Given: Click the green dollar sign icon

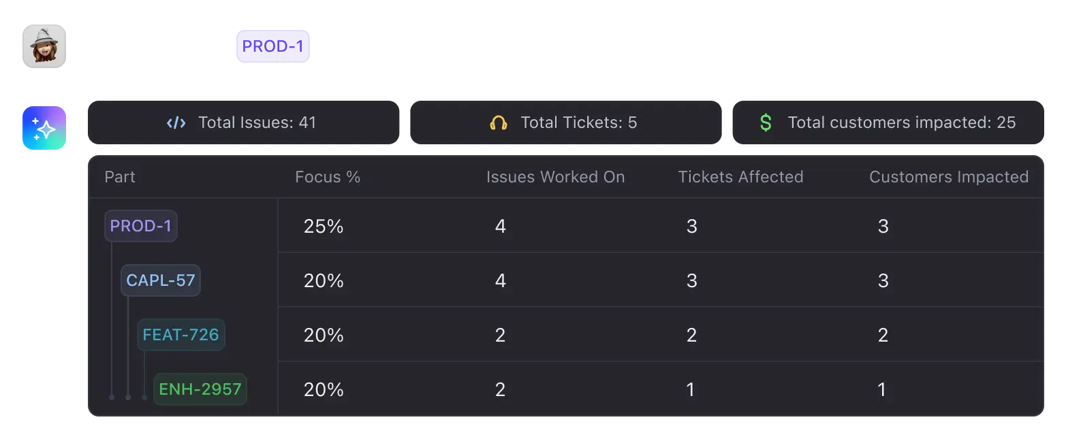Looking at the screenshot, I should [x=766, y=122].
